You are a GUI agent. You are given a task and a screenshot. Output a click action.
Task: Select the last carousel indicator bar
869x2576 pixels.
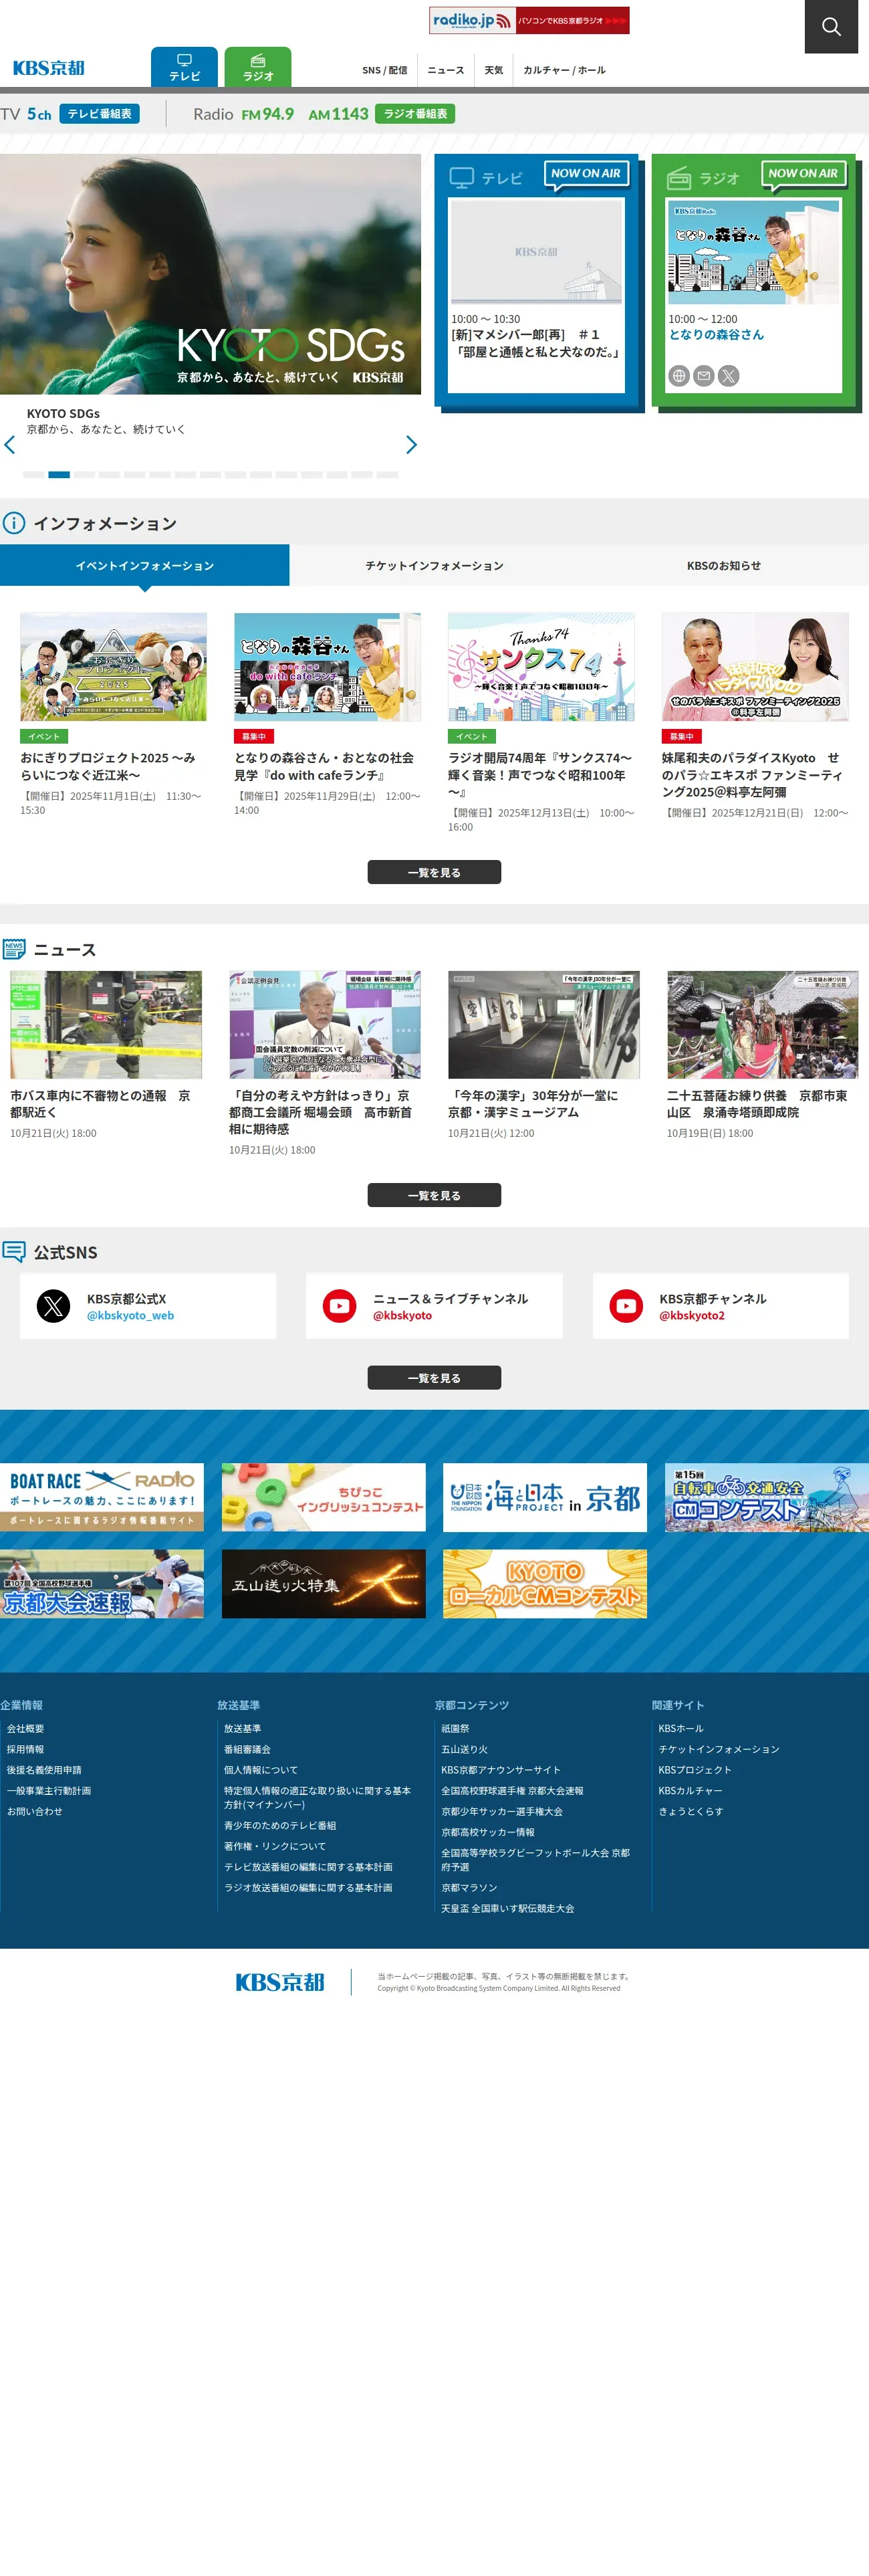387,475
